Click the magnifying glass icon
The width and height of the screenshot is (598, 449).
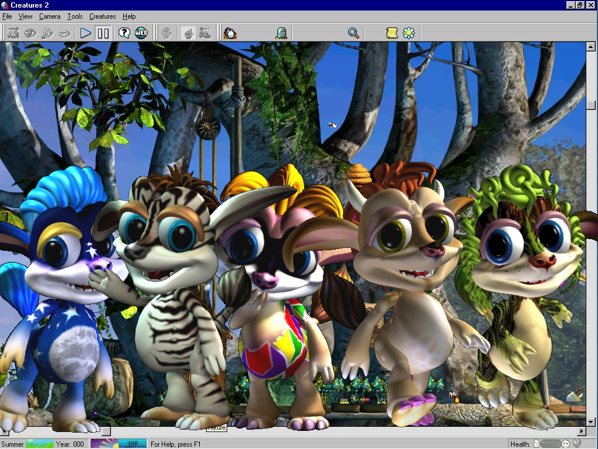coord(353,33)
